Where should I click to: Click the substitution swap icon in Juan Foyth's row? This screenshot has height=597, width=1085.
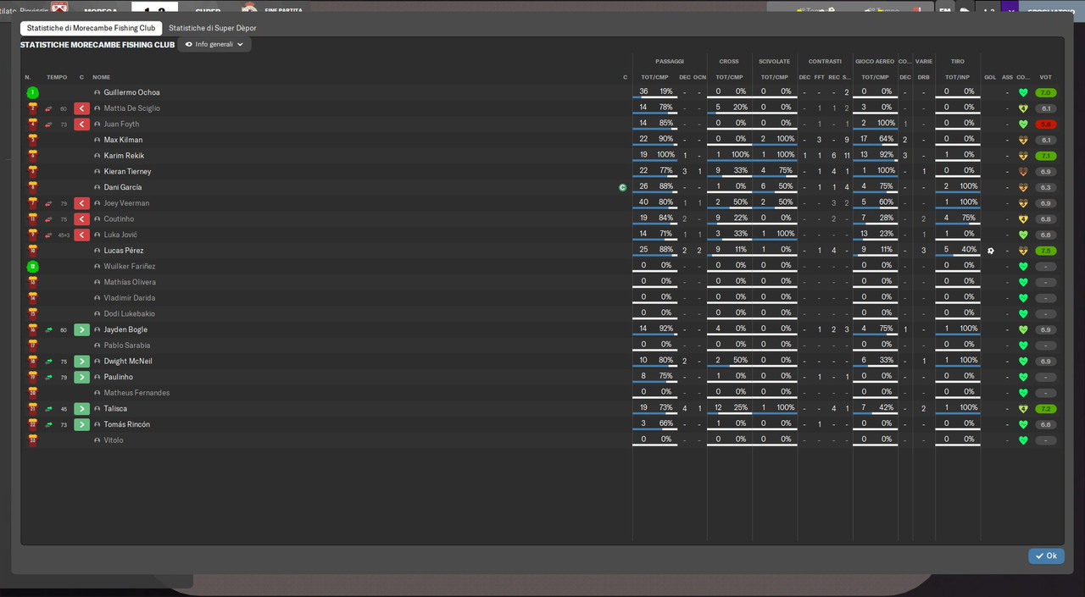(x=48, y=124)
